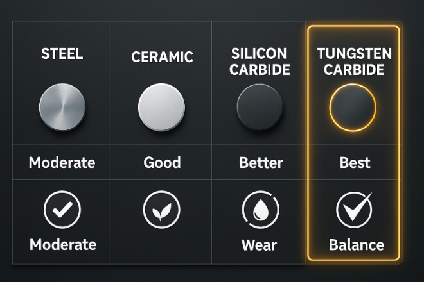Click the Moderate rating under steel disc

[62, 163]
